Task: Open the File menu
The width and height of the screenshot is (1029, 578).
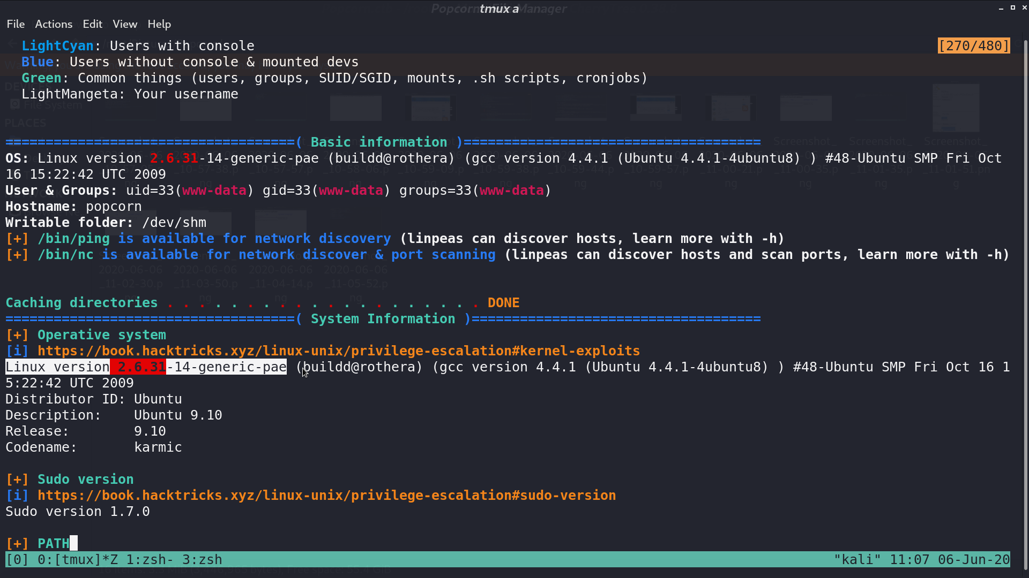Action: (x=16, y=24)
